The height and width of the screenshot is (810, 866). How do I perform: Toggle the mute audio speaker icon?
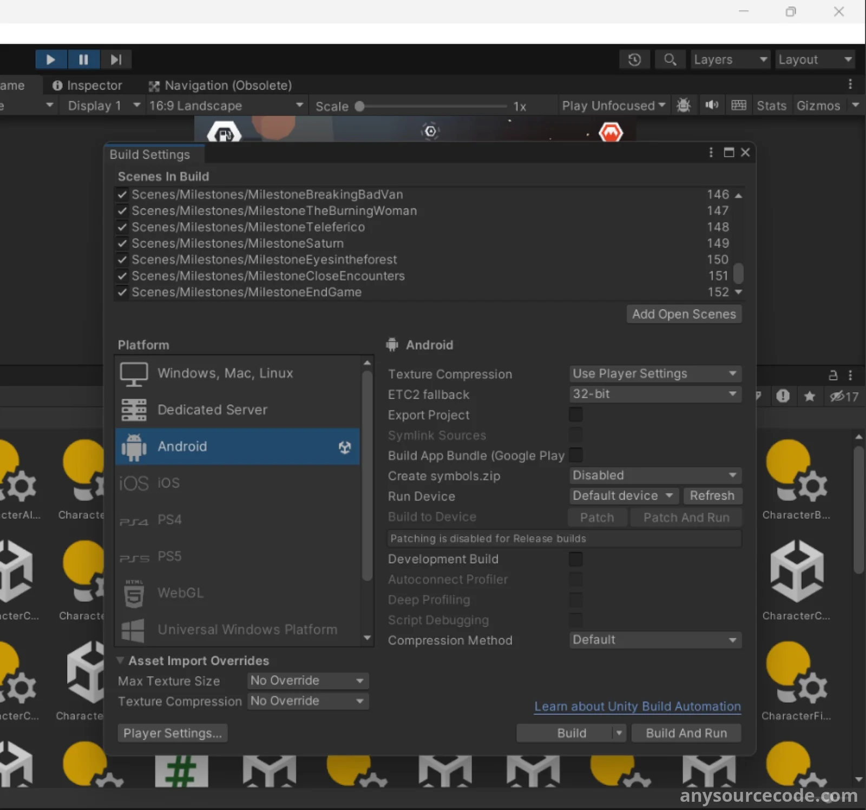click(712, 105)
